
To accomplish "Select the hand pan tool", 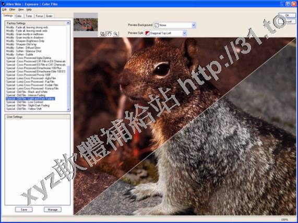I will [x=109, y=34].
